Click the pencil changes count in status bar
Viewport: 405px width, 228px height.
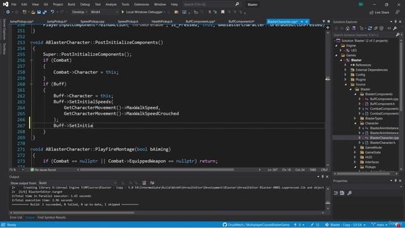[315, 225]
